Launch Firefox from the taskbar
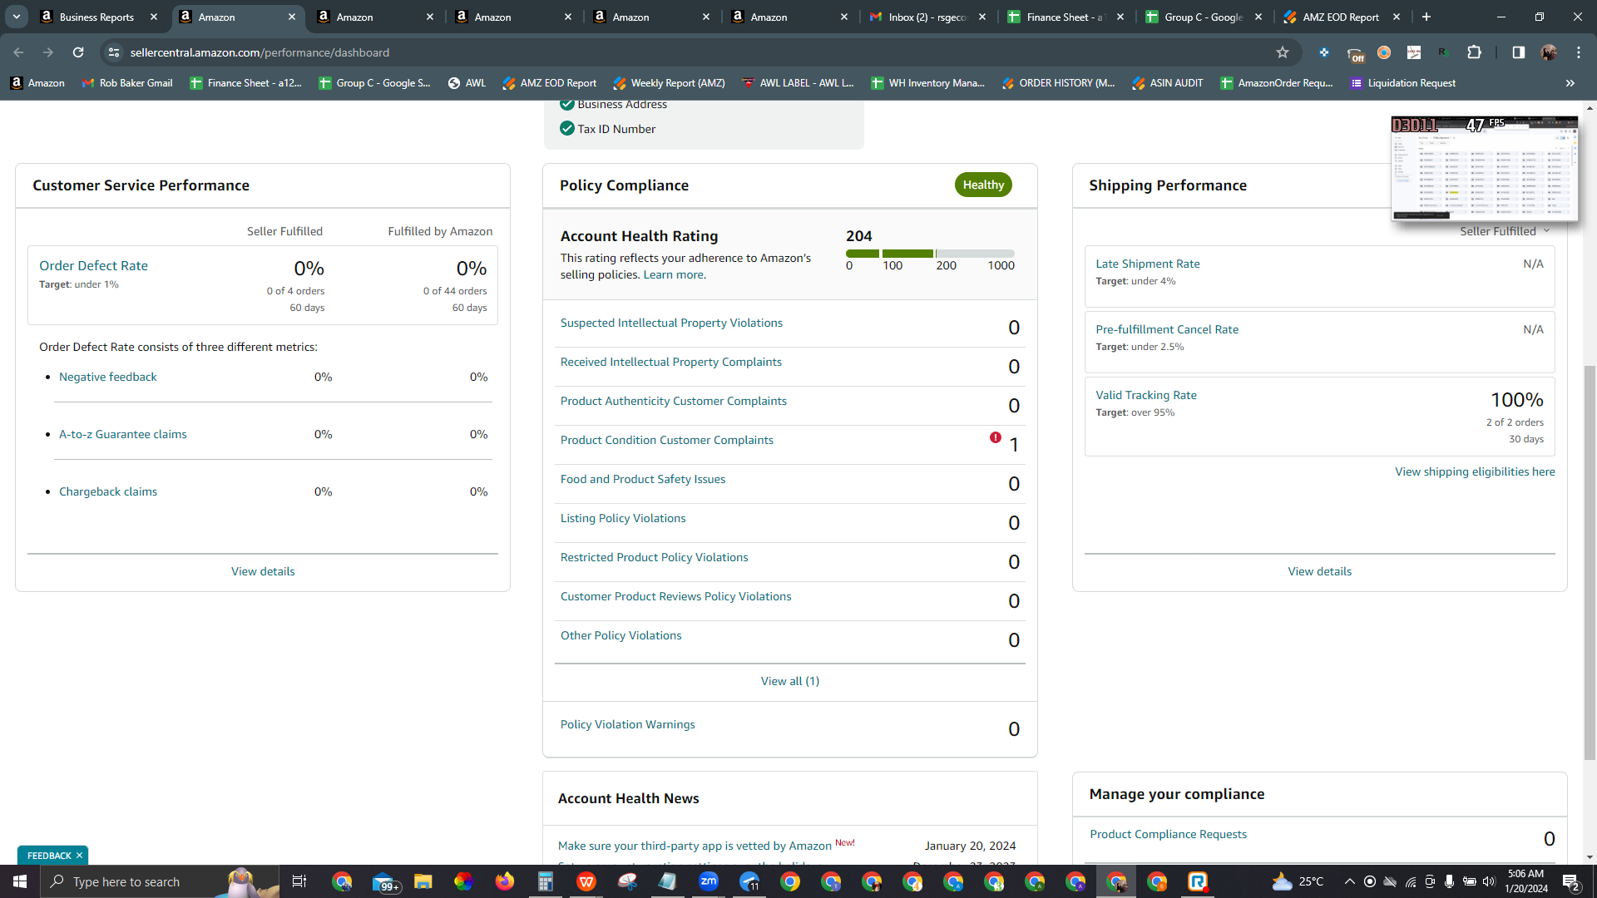The width and height of the screenshot is (1597, 898). coord(505,881)
